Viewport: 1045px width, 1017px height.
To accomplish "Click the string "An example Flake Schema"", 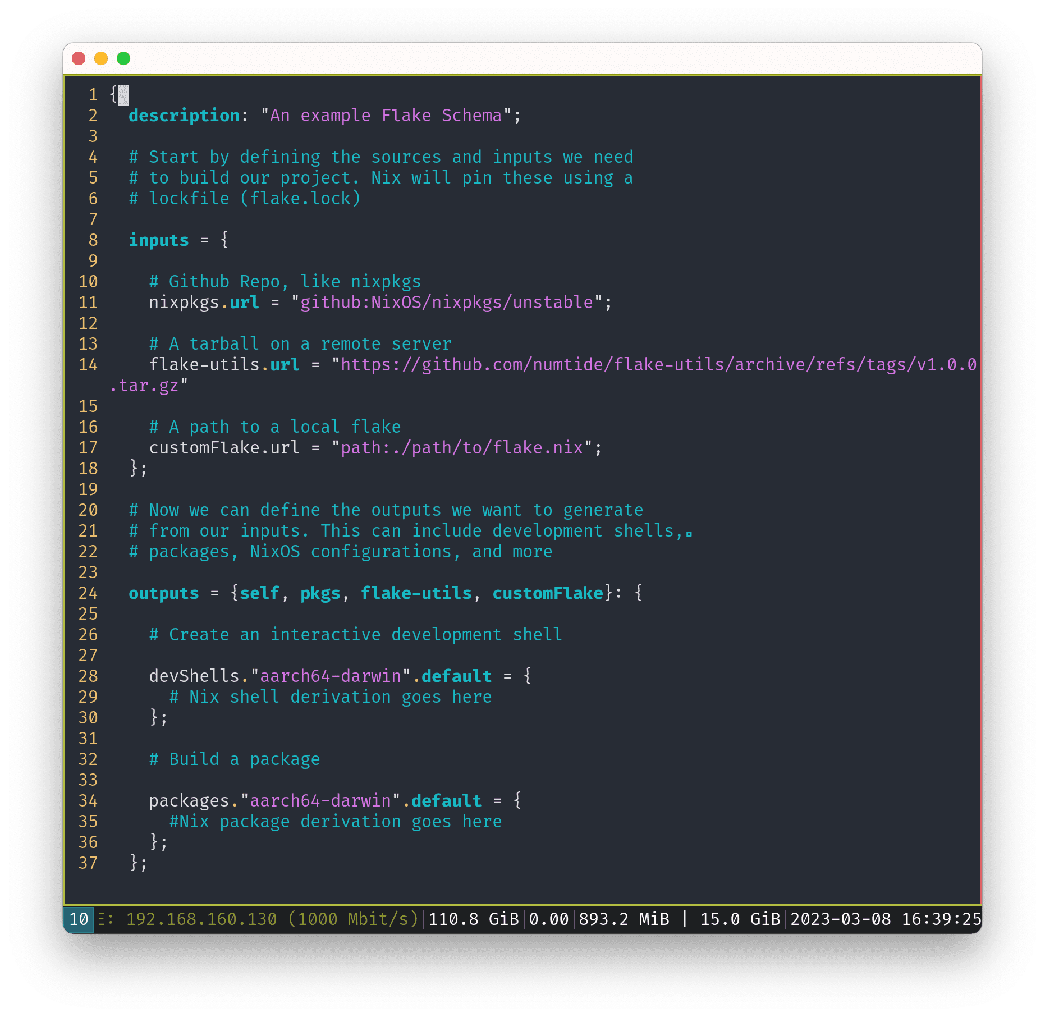I will [x=386, y=116].
